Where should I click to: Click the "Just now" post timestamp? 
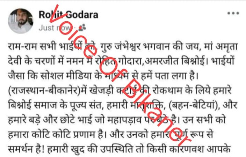(x=55, y=28)
